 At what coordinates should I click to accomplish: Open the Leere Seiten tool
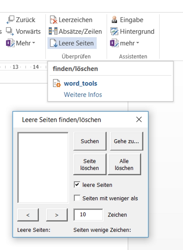[x=72, y=43]
